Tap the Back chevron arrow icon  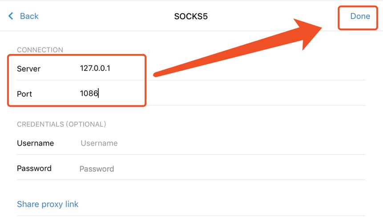(x=11, y=16)
